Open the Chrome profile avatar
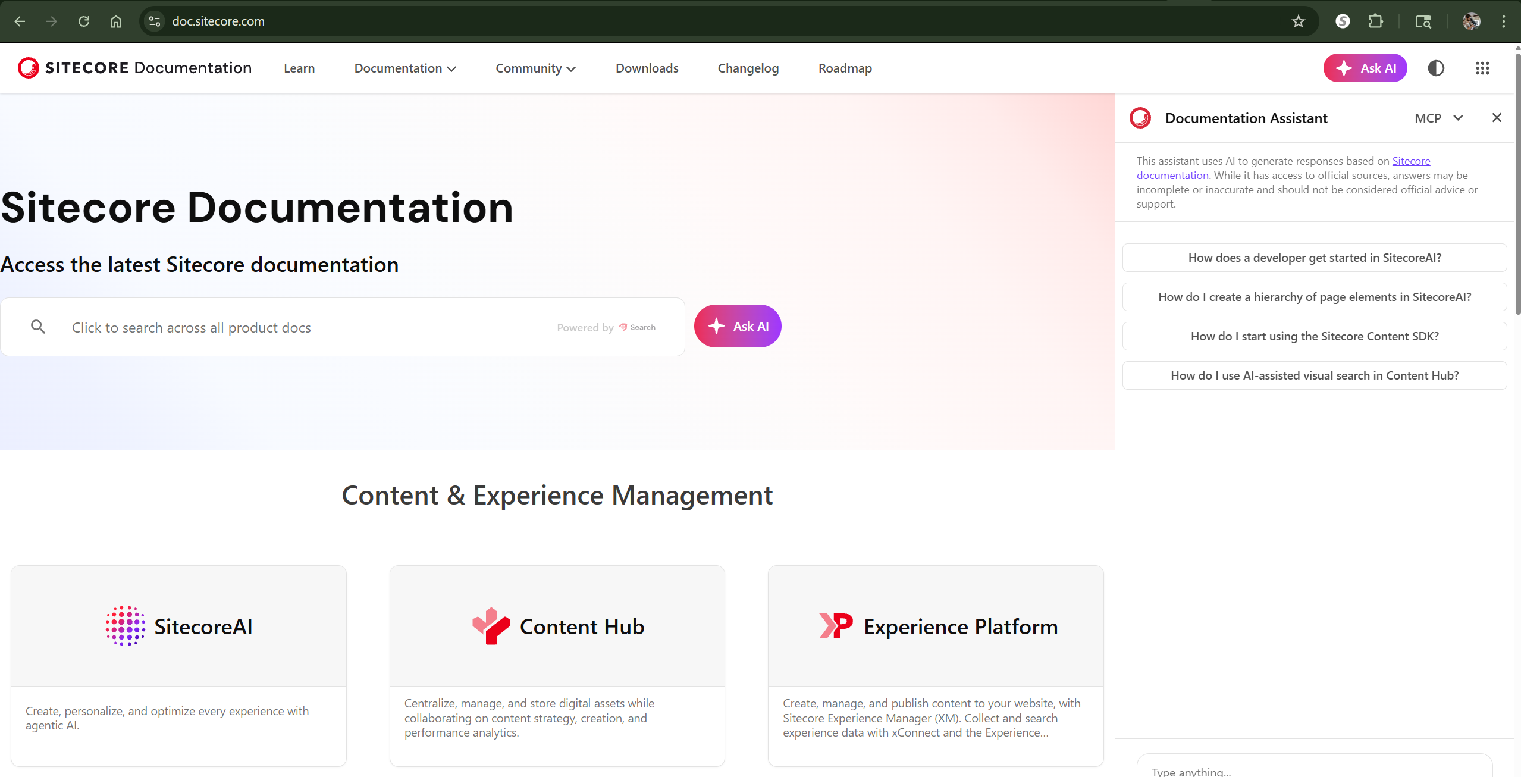1521x777 pixels. click(1472, 21)
